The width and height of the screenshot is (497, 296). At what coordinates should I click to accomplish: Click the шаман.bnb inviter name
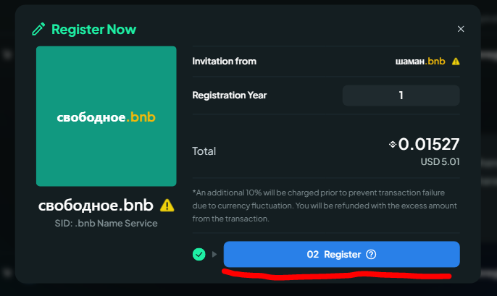click(420, 61)
